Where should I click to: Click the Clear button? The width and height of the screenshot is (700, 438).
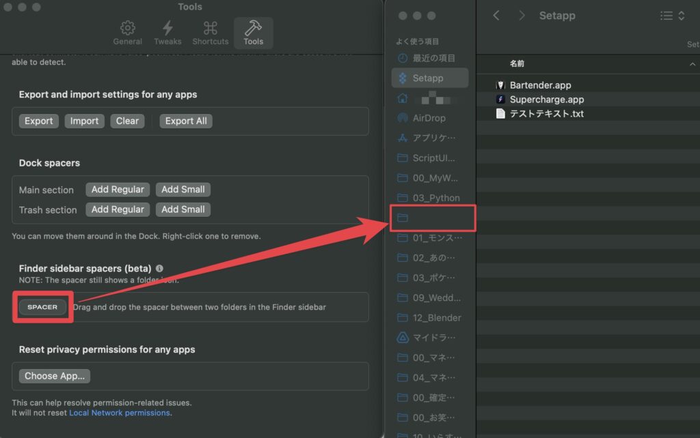127,121
